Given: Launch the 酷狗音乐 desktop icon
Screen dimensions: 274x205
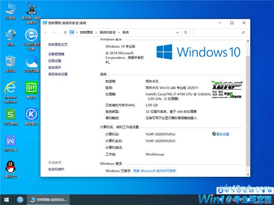Looking at the screenshot, I should pos(31,117).
